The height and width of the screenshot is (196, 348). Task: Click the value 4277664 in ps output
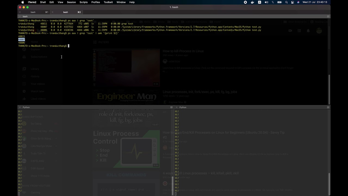[x=69, y=24]
